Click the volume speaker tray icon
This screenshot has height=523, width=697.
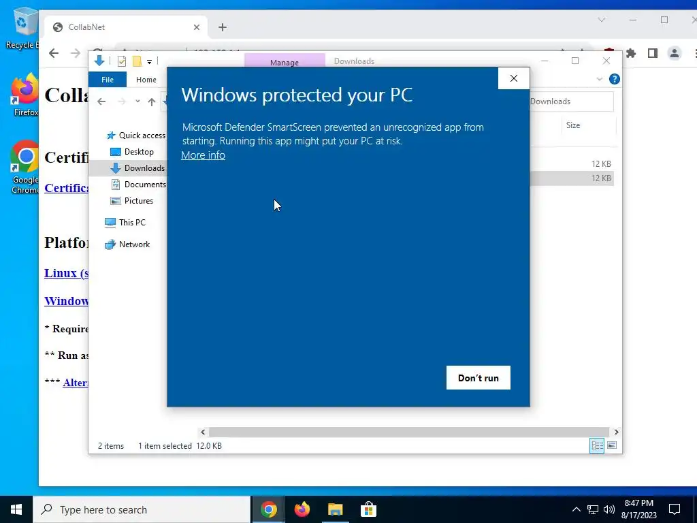609,509
